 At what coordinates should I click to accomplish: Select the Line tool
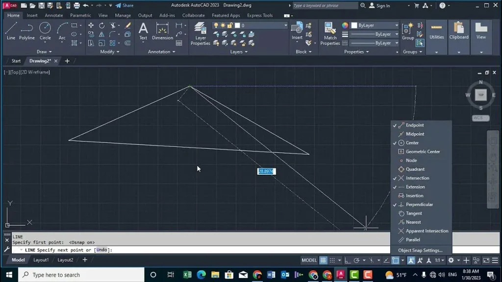(x=11, y=31)
